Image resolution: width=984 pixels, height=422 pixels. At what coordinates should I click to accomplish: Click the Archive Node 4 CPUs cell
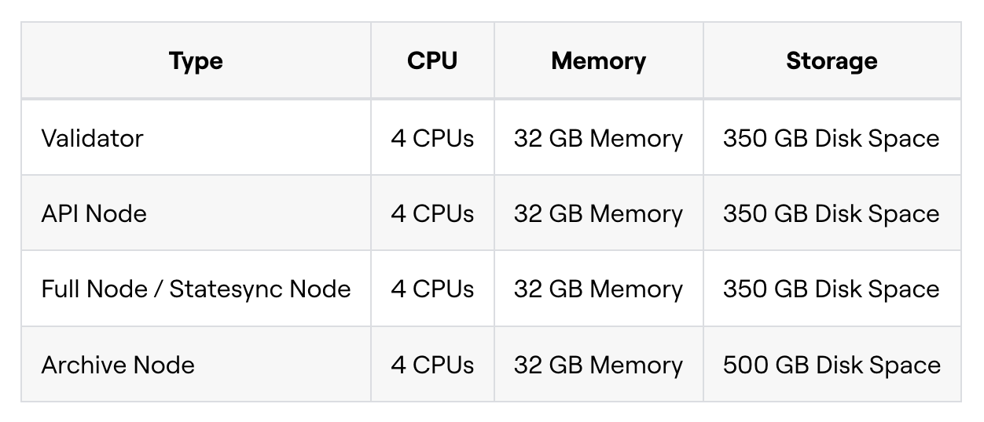(432, 365)
